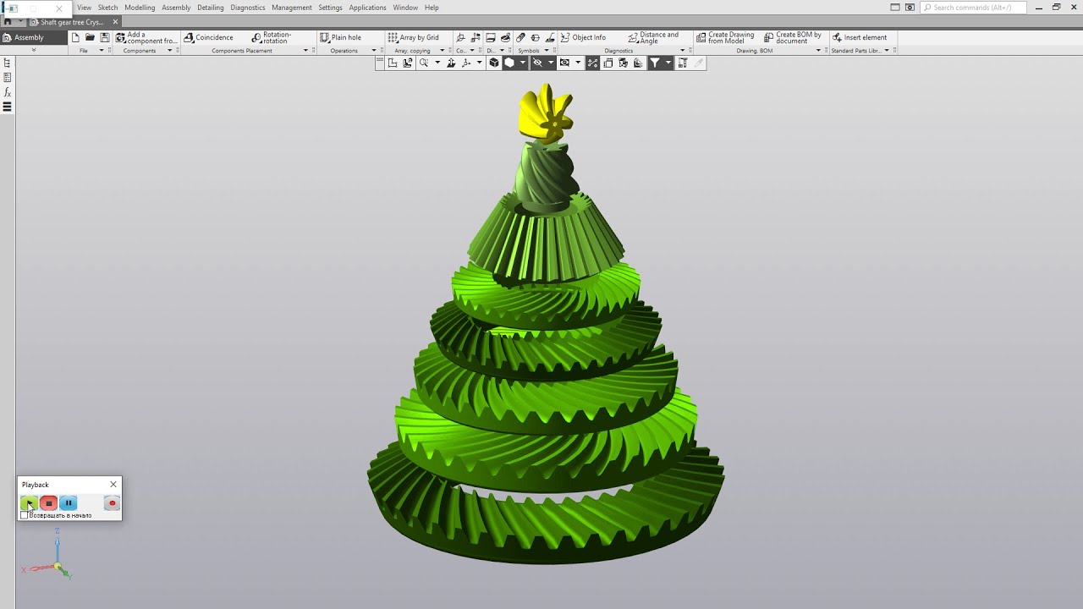
Task: Open the model tree icon in left sidebar
Action: point(7,63)
